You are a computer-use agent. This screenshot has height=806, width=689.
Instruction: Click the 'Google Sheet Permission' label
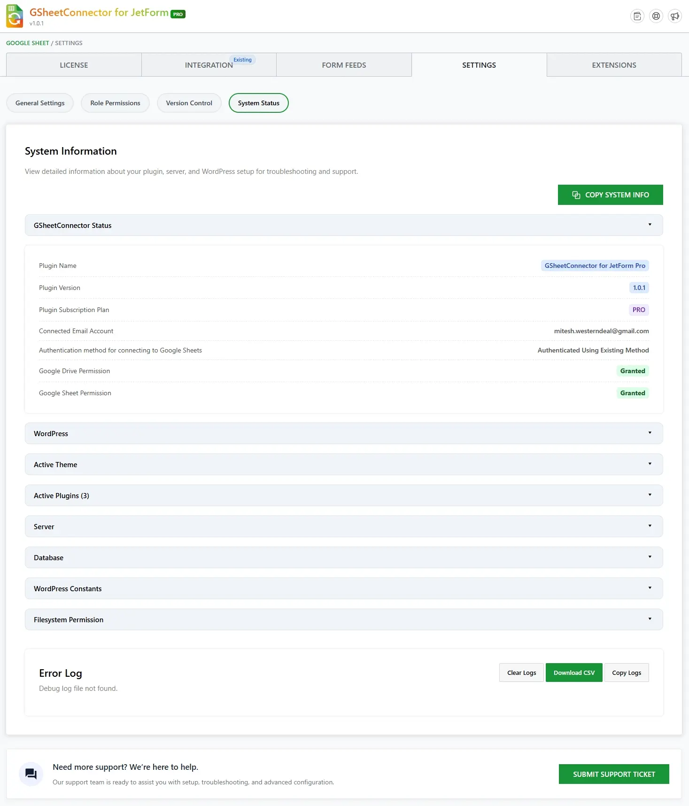point(75,393)
